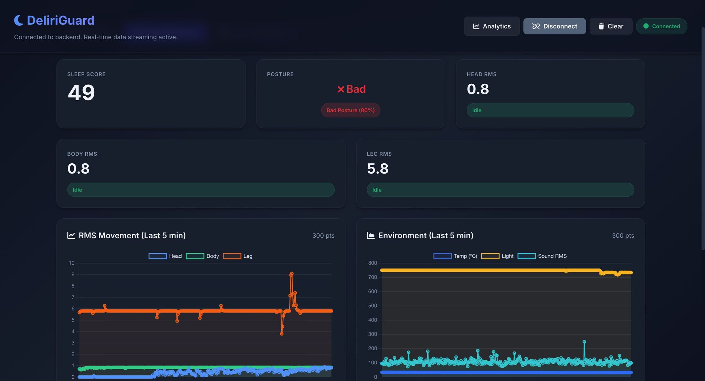
Task: Click the Clear button
Action: 611,26
